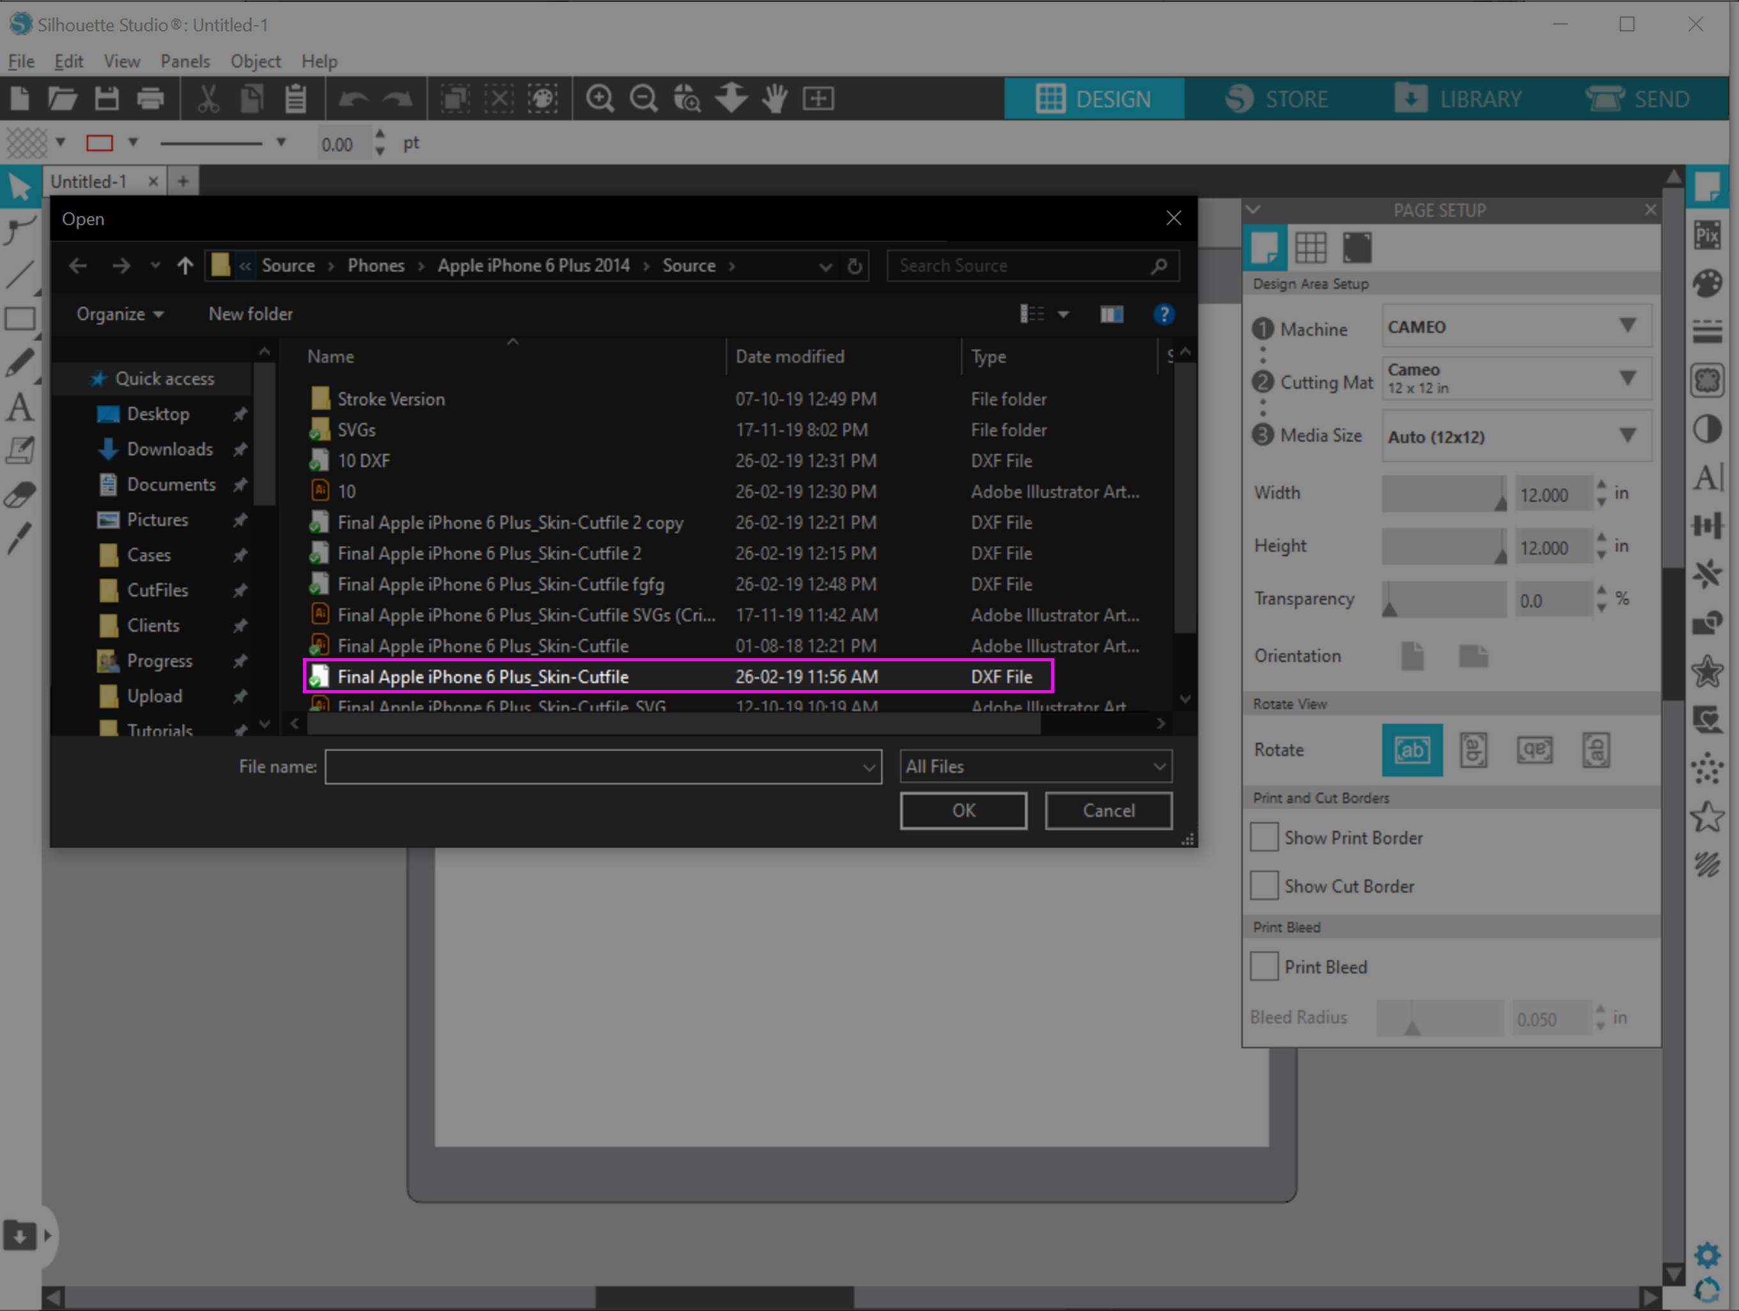Click the Transparency slider

[1444, 599]
